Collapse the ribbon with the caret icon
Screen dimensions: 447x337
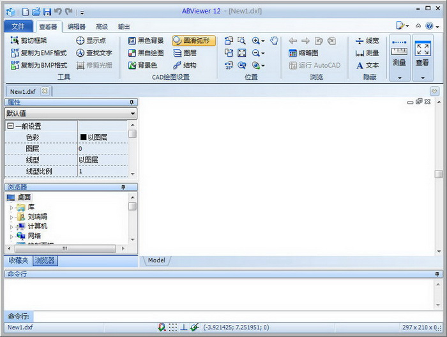coord(418,26)
